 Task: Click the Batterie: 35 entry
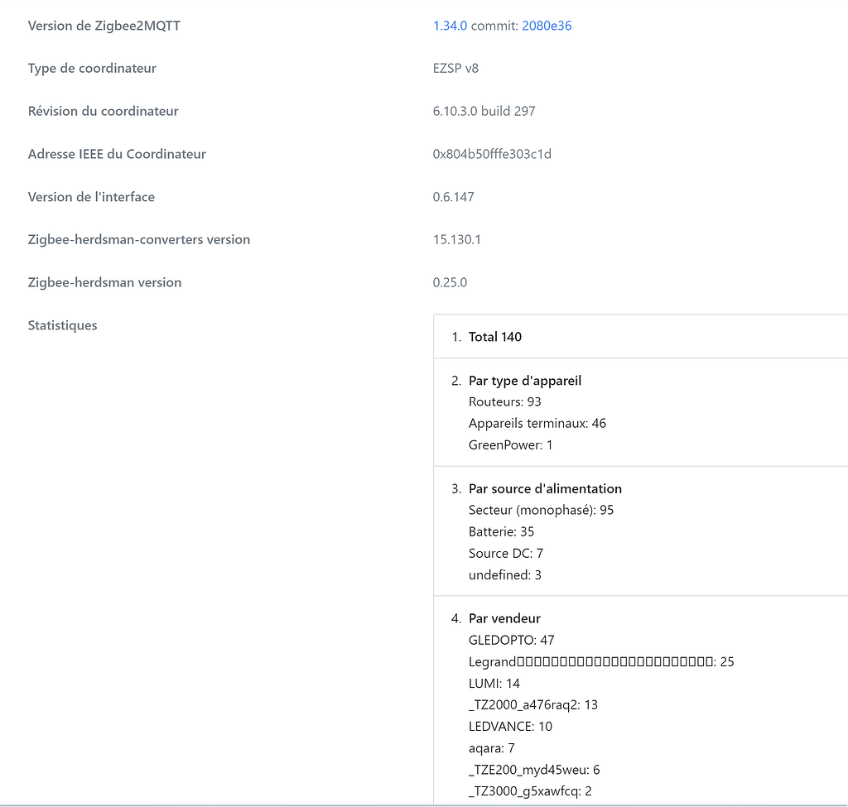501,531
